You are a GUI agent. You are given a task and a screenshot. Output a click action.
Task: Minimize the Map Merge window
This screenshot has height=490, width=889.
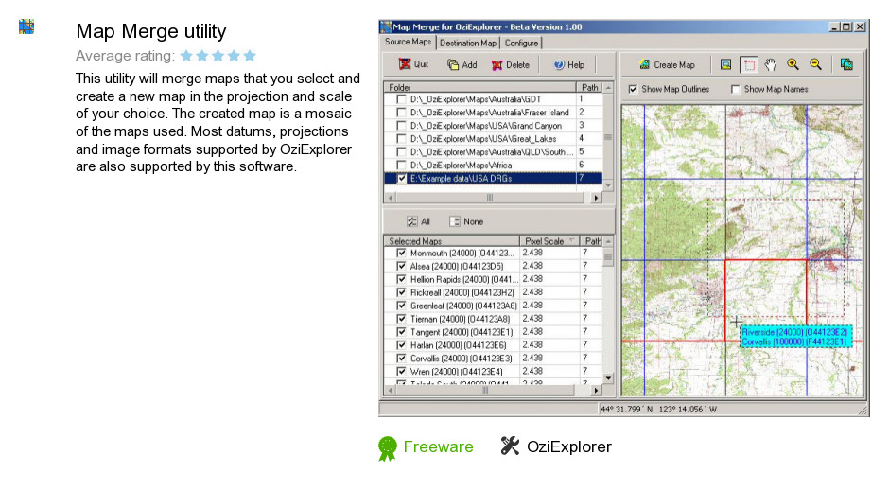[x=834, y=26]
